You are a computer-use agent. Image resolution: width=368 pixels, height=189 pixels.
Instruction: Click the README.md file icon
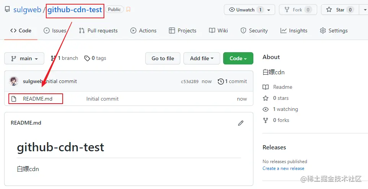pos(14,99)
